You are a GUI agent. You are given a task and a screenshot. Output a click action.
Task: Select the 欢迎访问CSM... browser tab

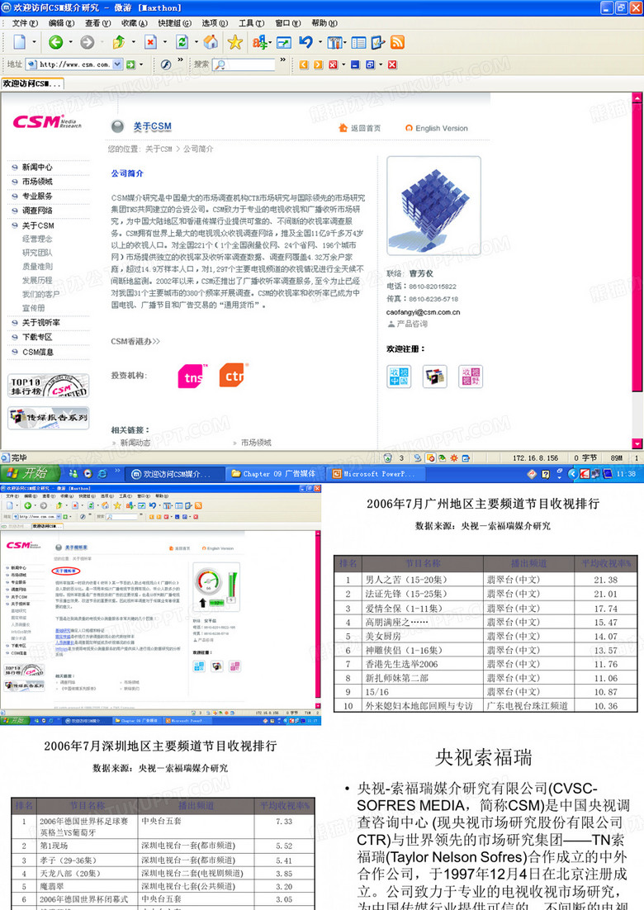tap(32, 83)
